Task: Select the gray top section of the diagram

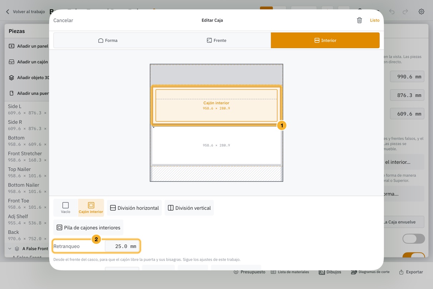Action: tap(216, 75)
